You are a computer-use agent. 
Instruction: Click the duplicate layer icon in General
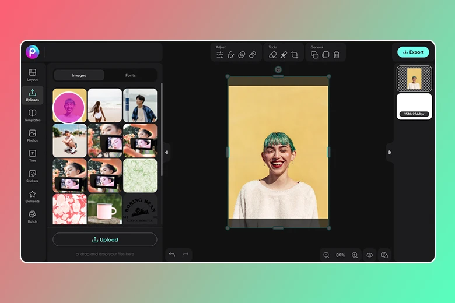(x=315, y=55)
